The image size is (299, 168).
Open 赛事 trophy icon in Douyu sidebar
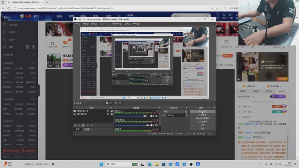5,47
